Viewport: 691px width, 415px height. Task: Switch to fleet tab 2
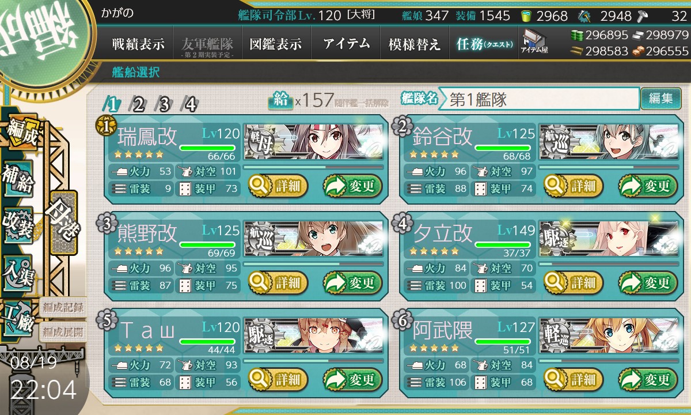pos(138,104)
